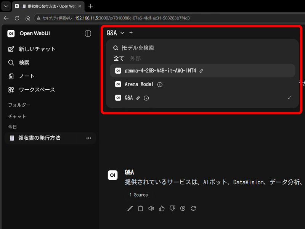Screen dimensions: 305x229
Task: Click the Q&A response name heading
Action: 129,173
